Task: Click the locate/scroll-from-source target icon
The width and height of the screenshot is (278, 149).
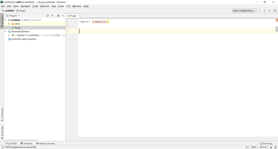Action: [x=47, y=16]
